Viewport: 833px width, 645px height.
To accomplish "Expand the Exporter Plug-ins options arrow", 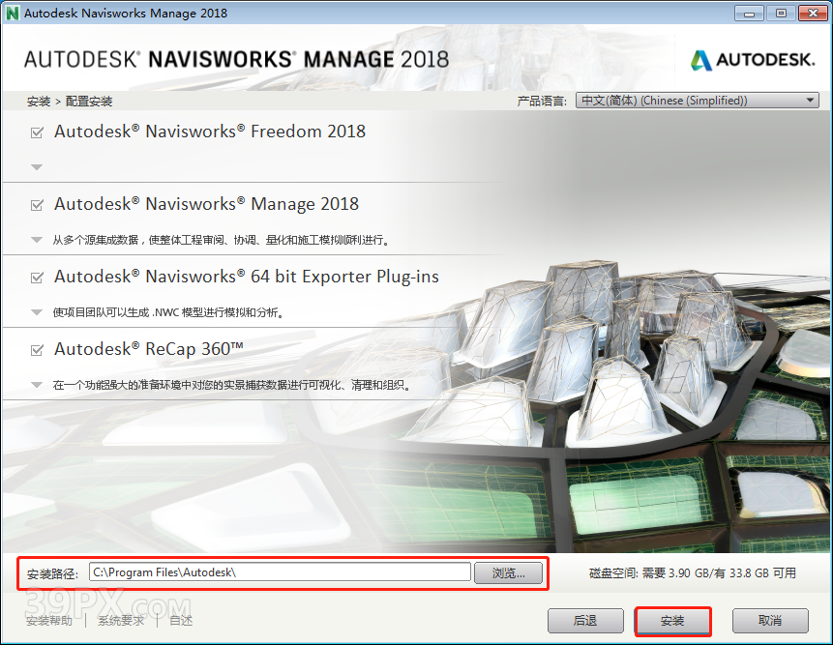I will tap(37, 312).
